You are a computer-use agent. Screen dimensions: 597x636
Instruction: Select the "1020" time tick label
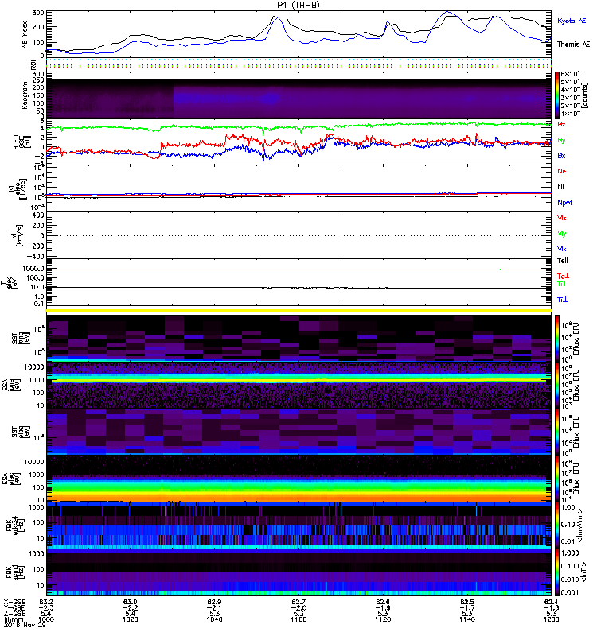[x=131, y=619]
